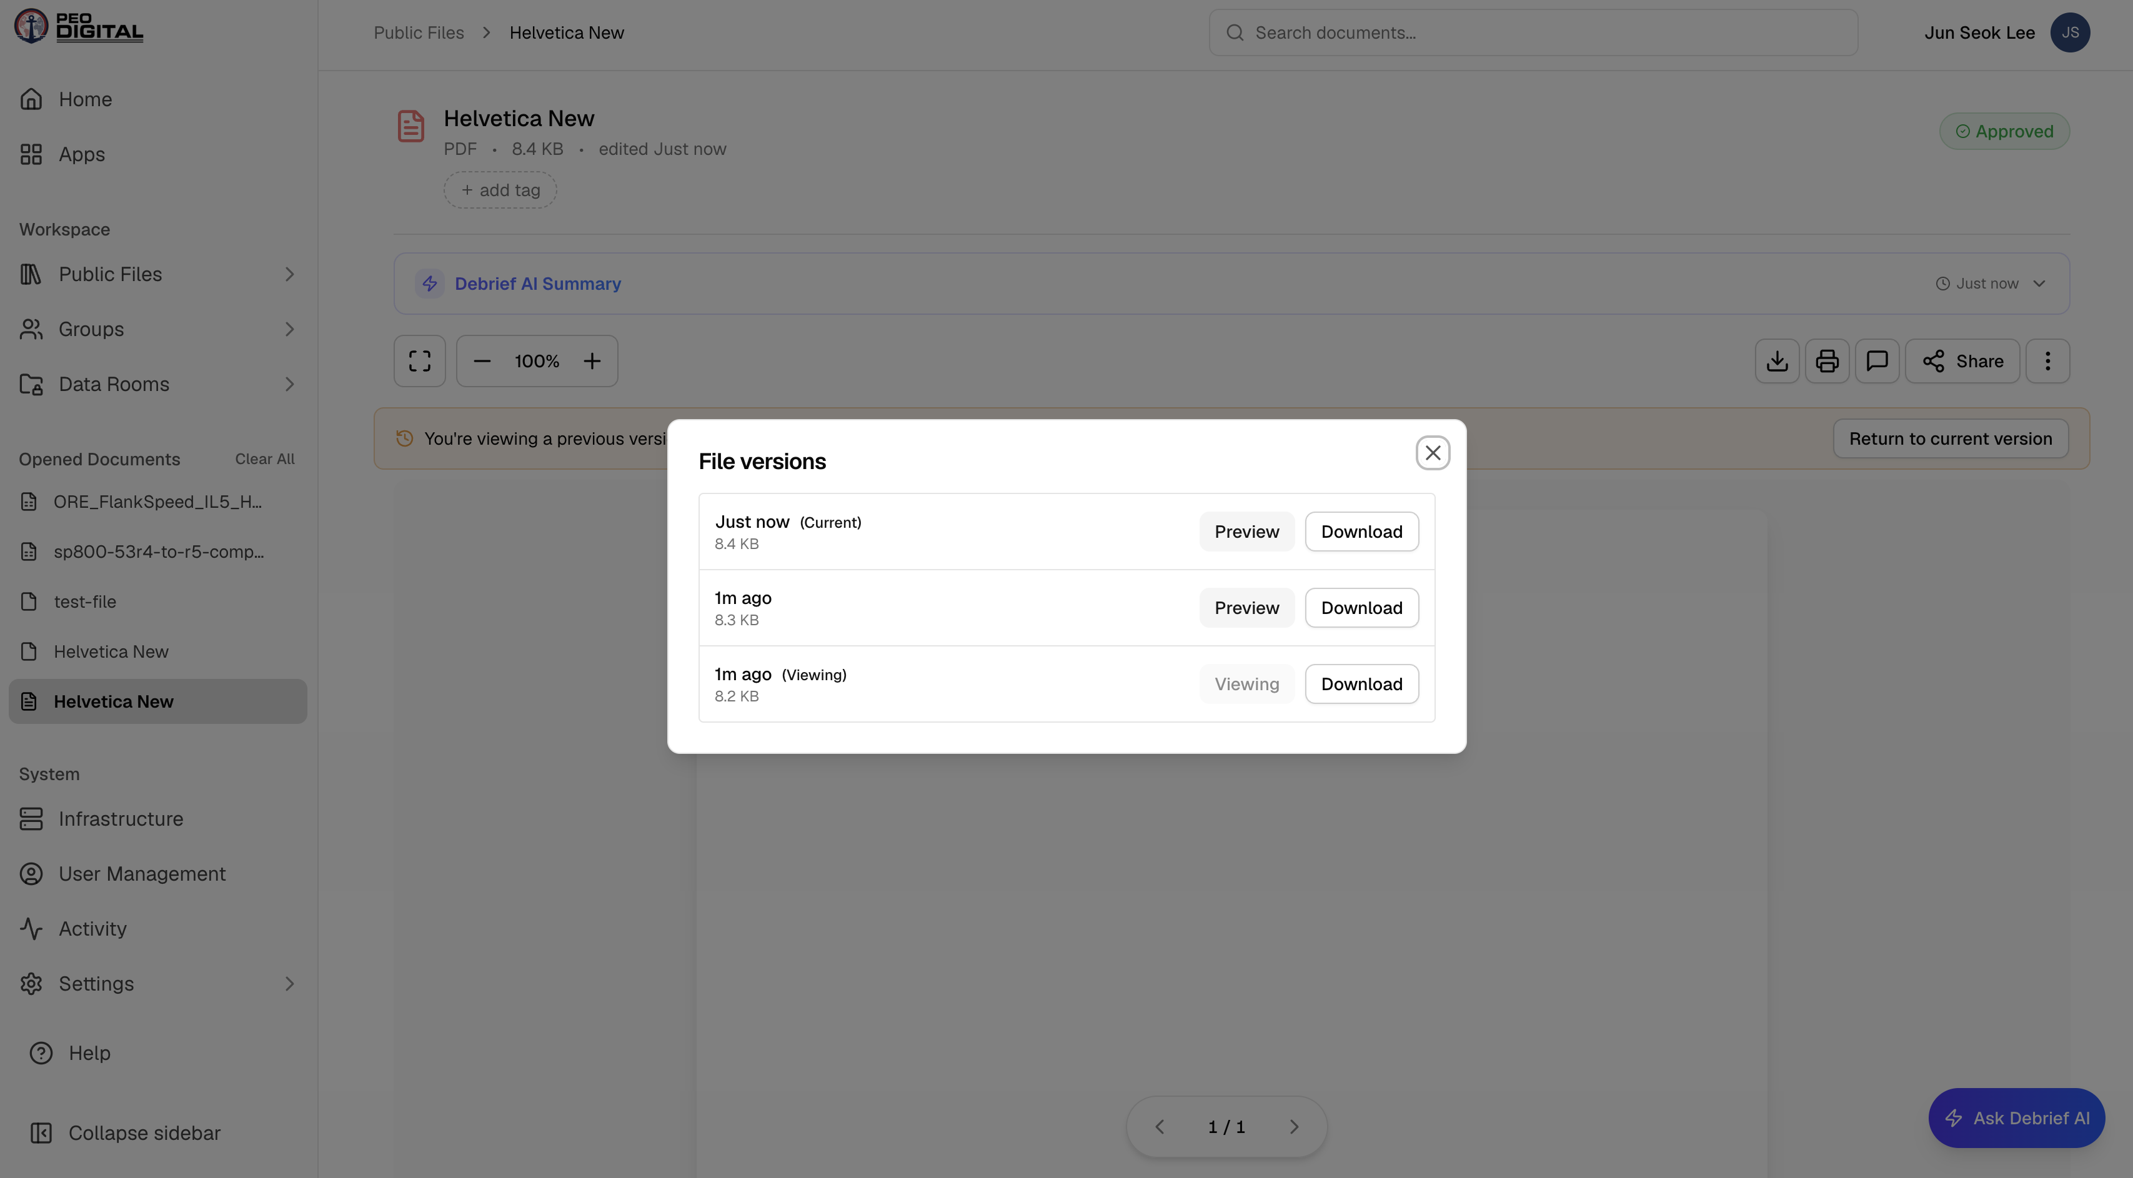
Task: Click the search magnifier icon
Action: 1235,33
